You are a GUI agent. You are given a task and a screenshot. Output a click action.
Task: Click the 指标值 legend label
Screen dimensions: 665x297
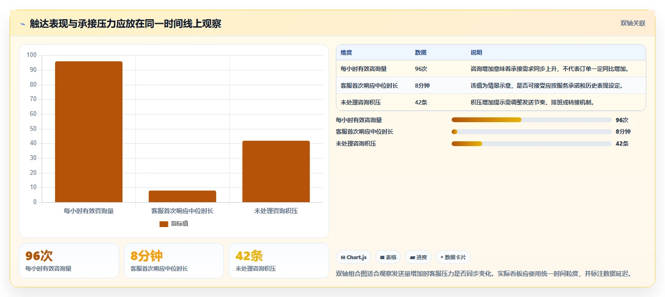click(x=180, y=224)
